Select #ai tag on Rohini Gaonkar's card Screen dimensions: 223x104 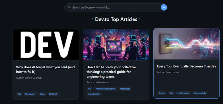tap(19, 94)
